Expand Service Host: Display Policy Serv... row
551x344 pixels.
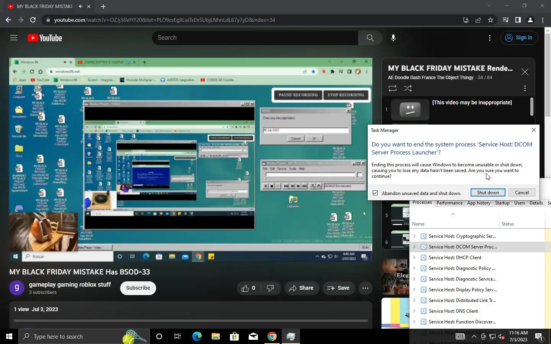point(414,290)
